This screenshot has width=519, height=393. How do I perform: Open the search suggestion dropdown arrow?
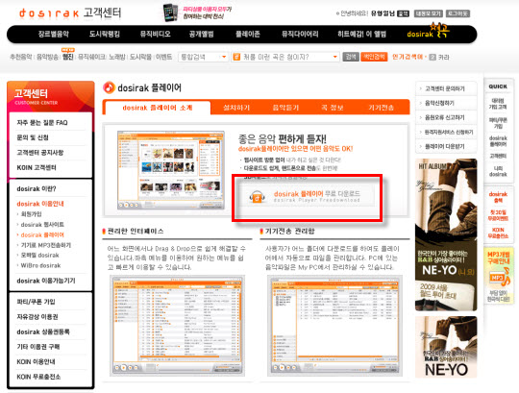pos(335,57)
